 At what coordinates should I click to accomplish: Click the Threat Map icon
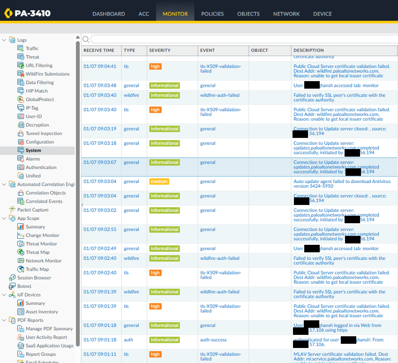(21, 252)
